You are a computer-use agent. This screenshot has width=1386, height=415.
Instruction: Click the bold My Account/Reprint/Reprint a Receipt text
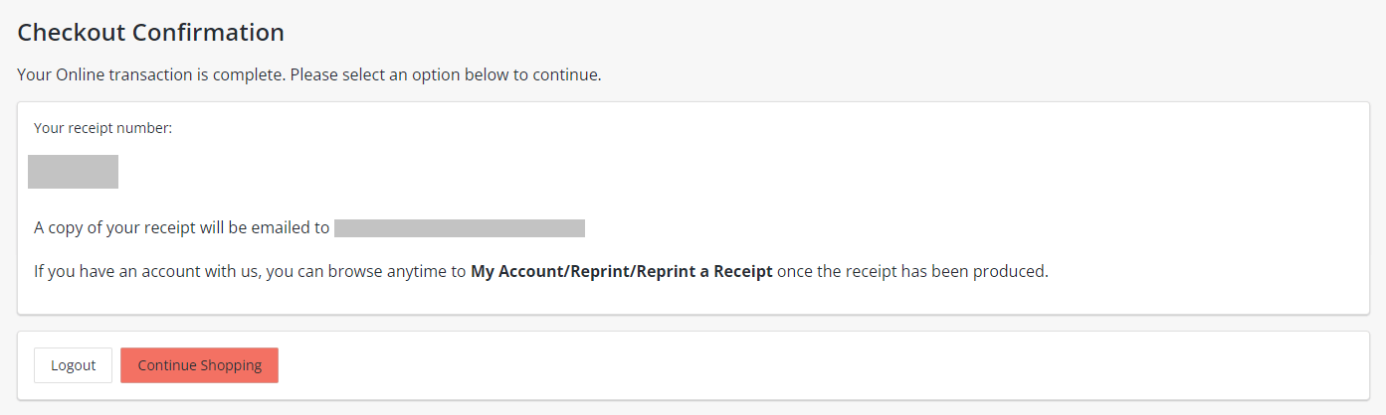(621, 271)
